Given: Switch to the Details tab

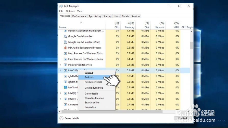Looking at the screenshot, I should (125, 16).
